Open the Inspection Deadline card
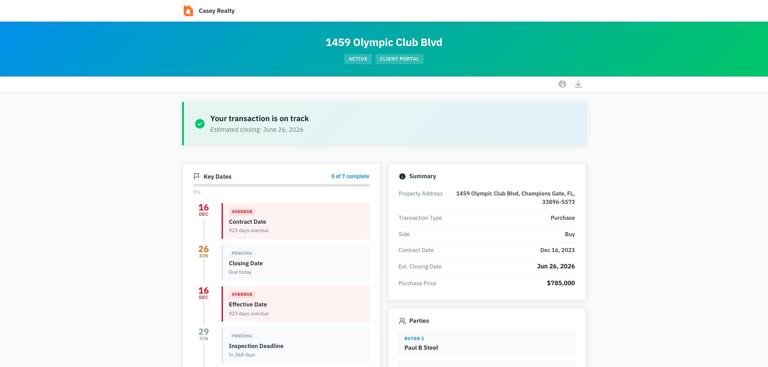 (296, 345)
